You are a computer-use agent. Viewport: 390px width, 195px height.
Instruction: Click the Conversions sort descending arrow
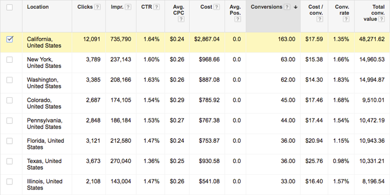tap(295, 7)
